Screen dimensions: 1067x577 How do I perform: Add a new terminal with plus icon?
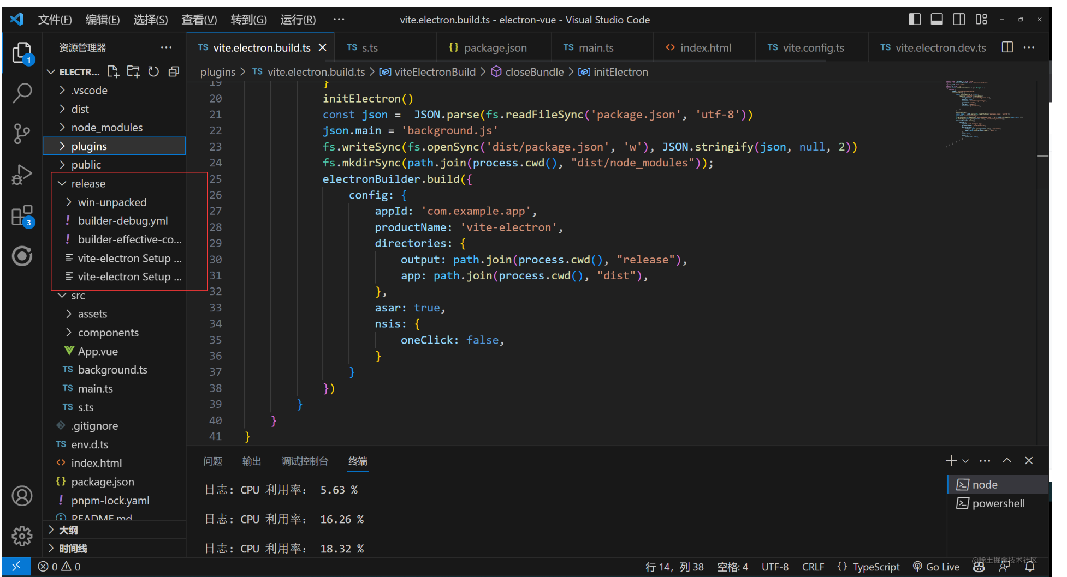[x=951, y=461]
